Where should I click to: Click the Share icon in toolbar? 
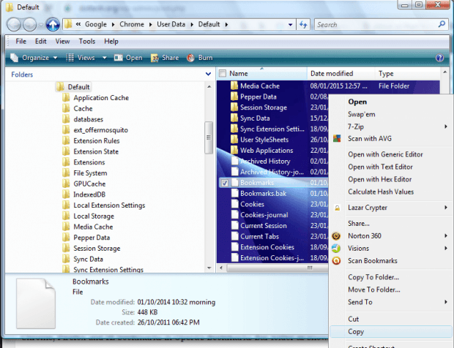(x=155, y=58)
